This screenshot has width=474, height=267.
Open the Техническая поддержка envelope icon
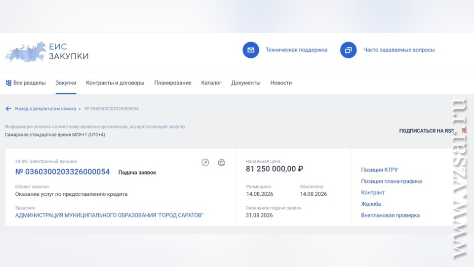tap(251, 50)
